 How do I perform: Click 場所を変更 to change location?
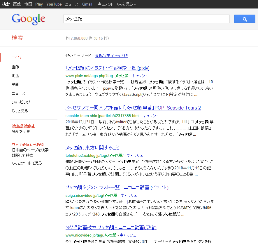(21, 131)
